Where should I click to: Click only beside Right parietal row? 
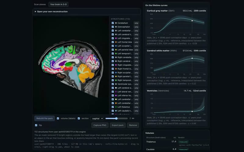click(x=136, y=77)
